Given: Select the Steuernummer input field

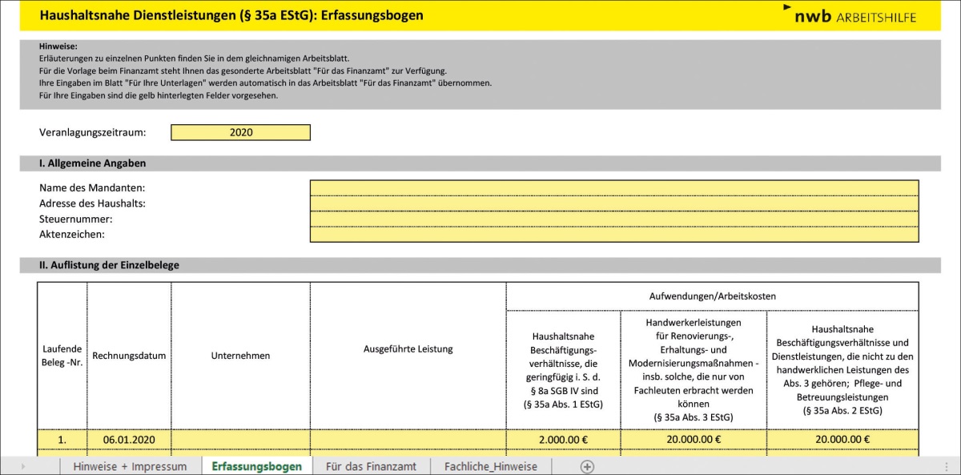Looking at the screenshot, I should pos(613,219).
